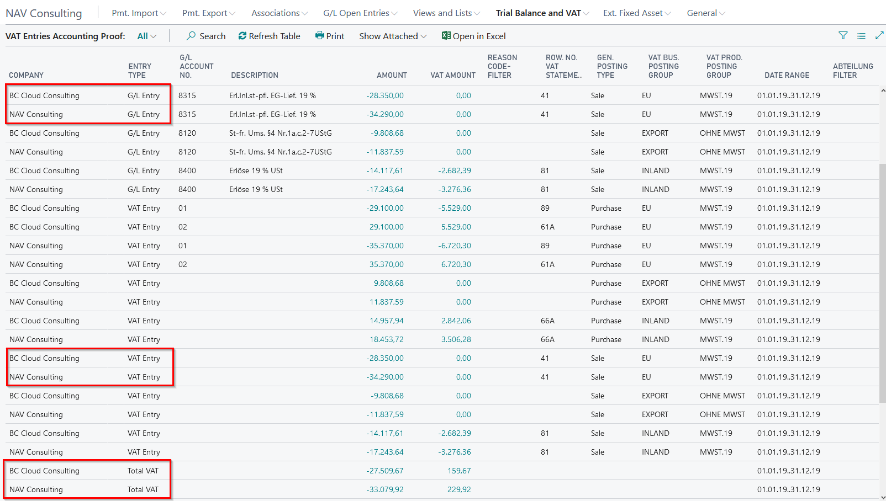Click the Search magnifier icon
The width and height of the screenshot is (886, 501).
(191, 36)
